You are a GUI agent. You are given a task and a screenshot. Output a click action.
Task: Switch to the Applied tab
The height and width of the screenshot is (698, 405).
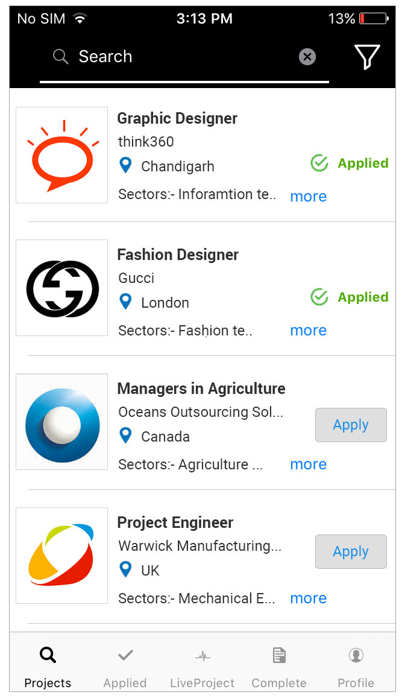(125, 667)
